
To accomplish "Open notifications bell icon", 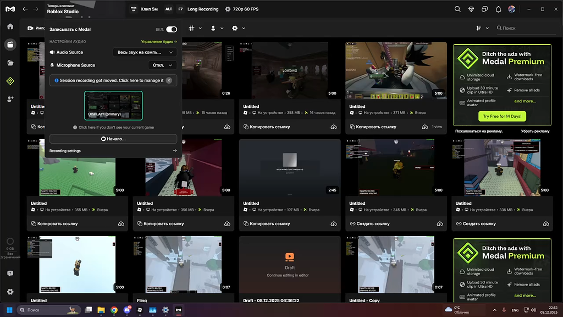I will (498, 9).
